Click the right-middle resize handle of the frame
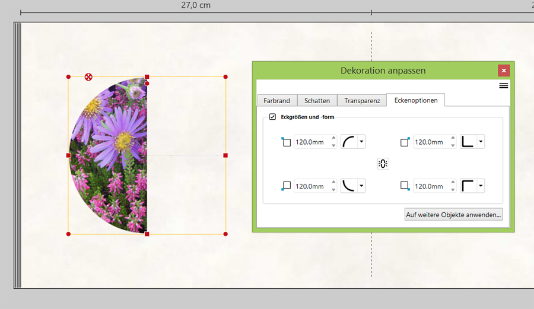This screenshot has width=534, height=309. coord(225,155)
